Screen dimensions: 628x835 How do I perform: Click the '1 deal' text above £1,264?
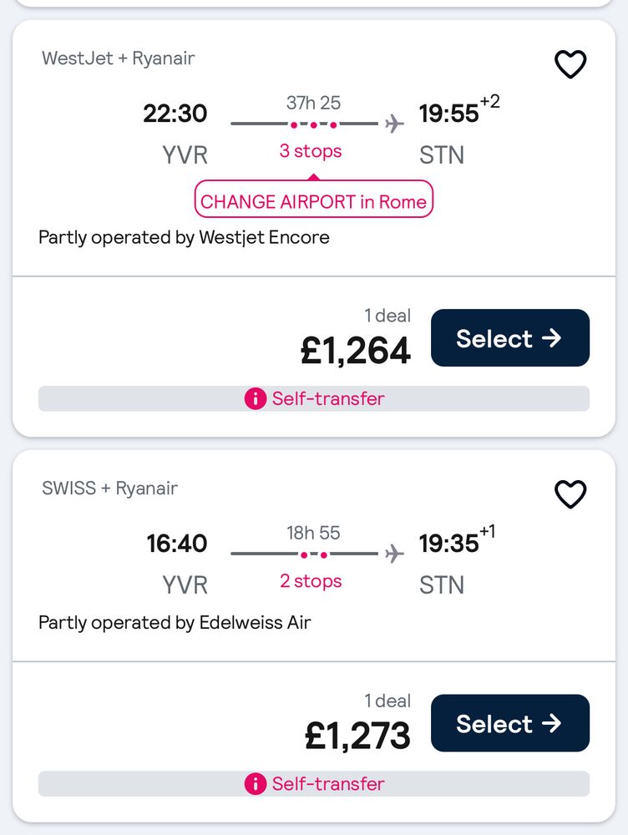click(x=387, y=316)
